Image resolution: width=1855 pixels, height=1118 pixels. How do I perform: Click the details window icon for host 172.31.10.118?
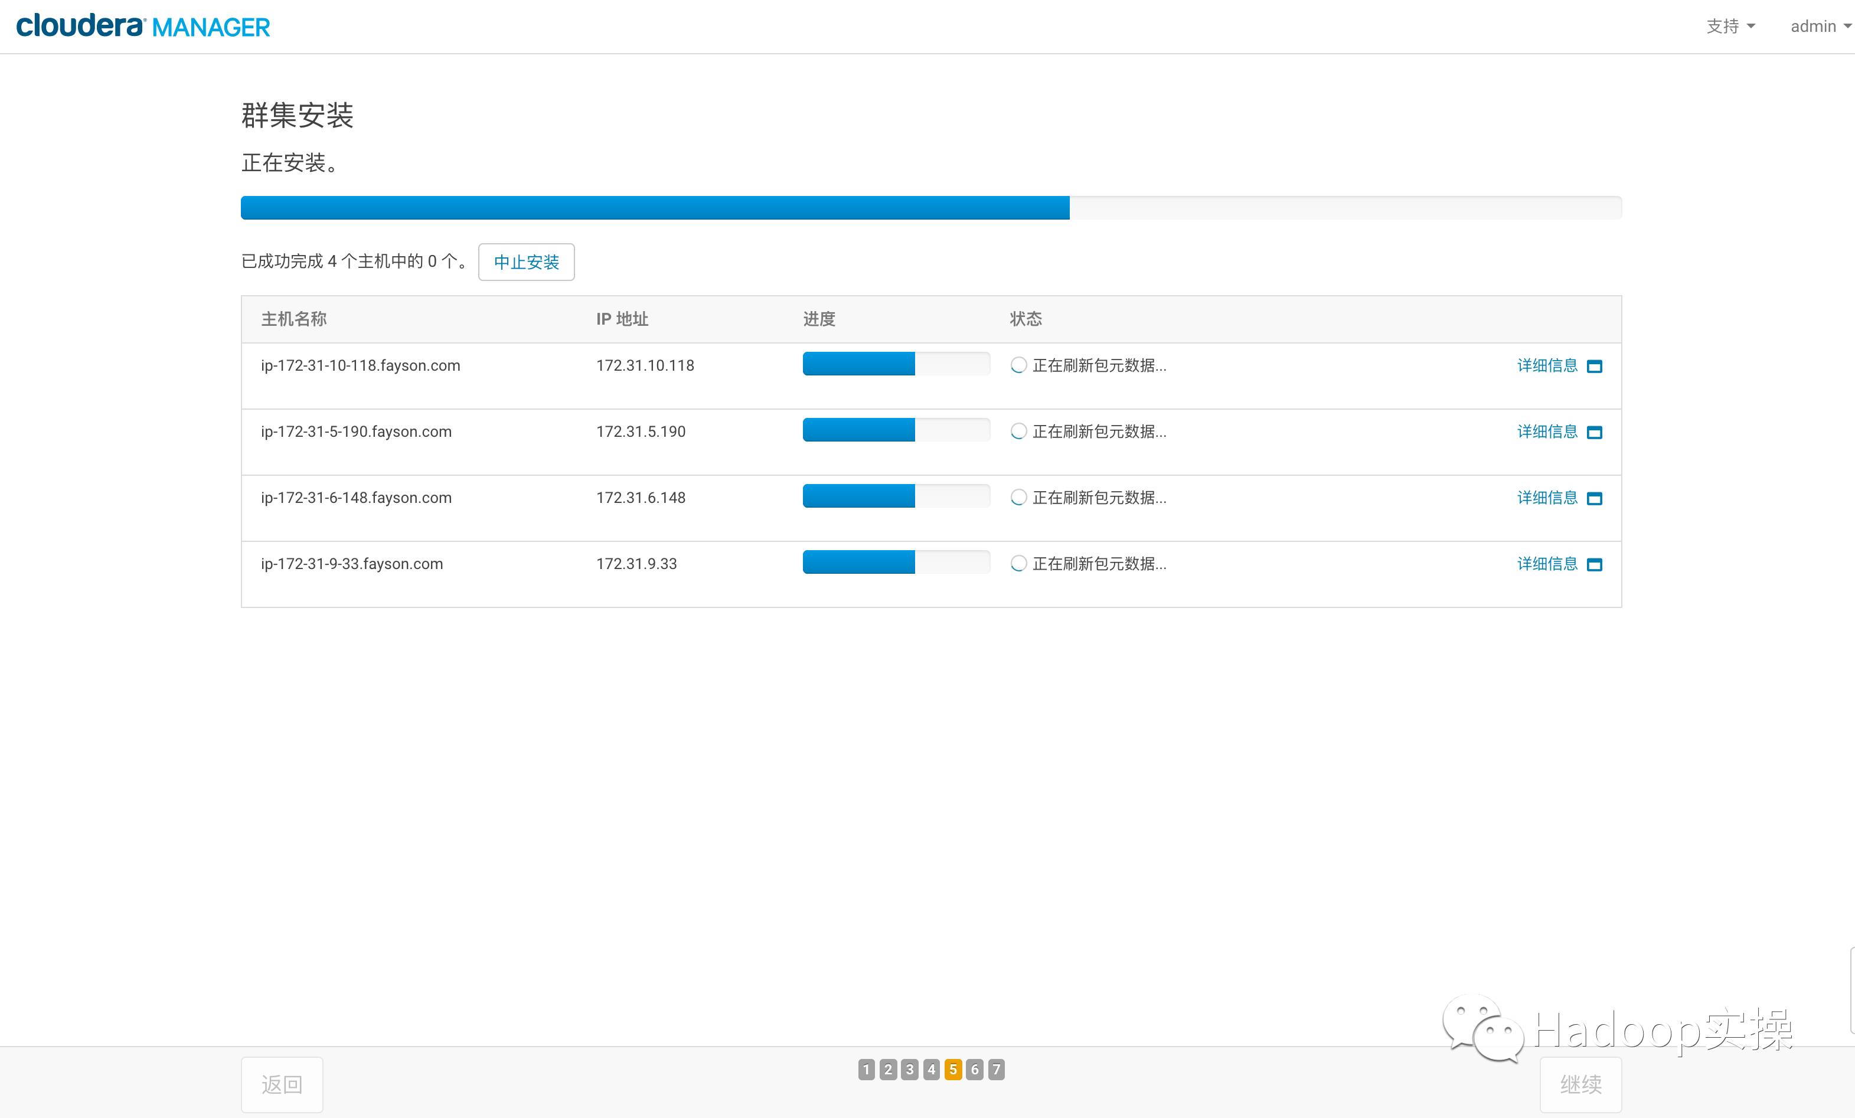pyautogui.click(x=1594, y=367)
